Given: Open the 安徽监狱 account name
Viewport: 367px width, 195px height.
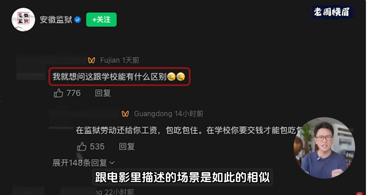Looking at the screenshot, I should point(56,20).
